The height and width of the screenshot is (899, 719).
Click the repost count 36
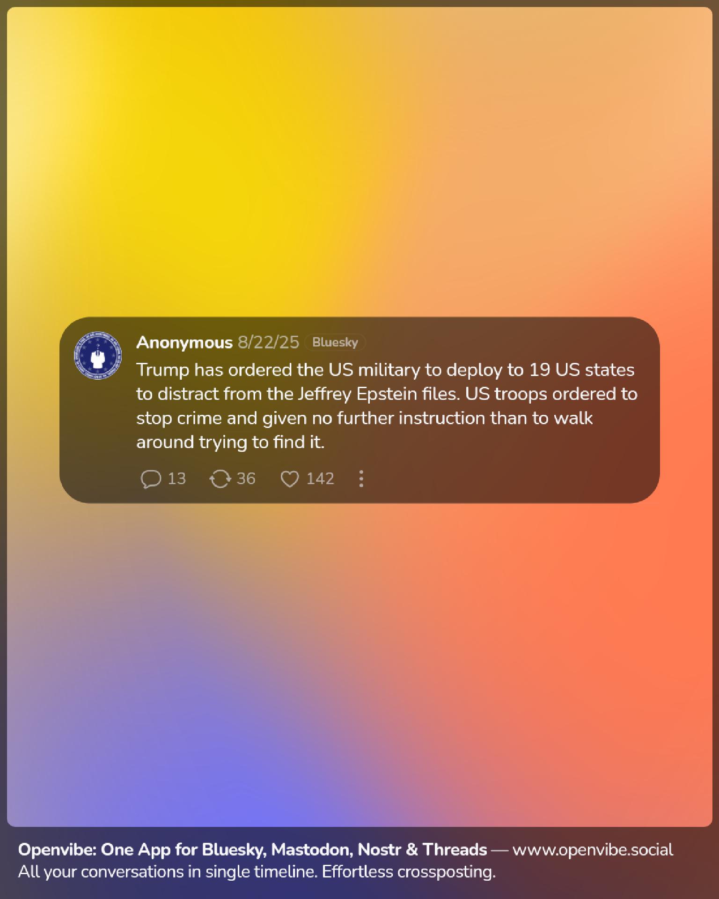point(246,479)
